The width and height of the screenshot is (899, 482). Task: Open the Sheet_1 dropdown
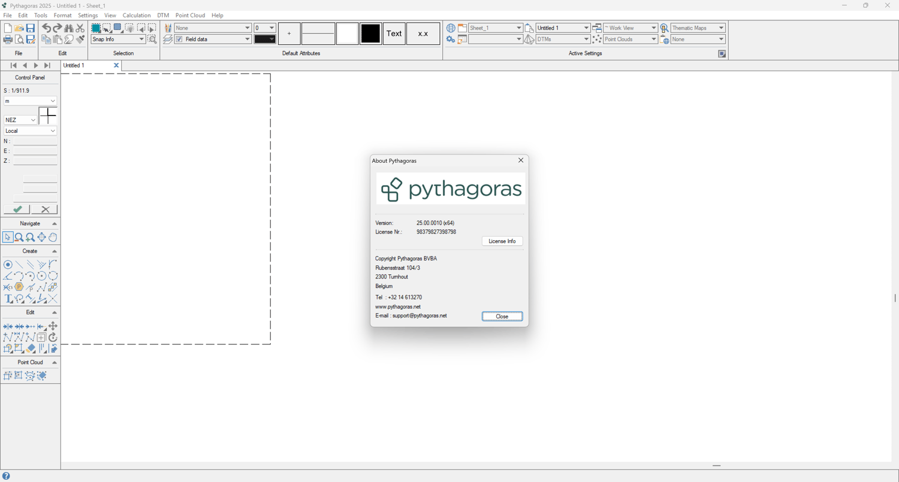[x=496, y=28]
